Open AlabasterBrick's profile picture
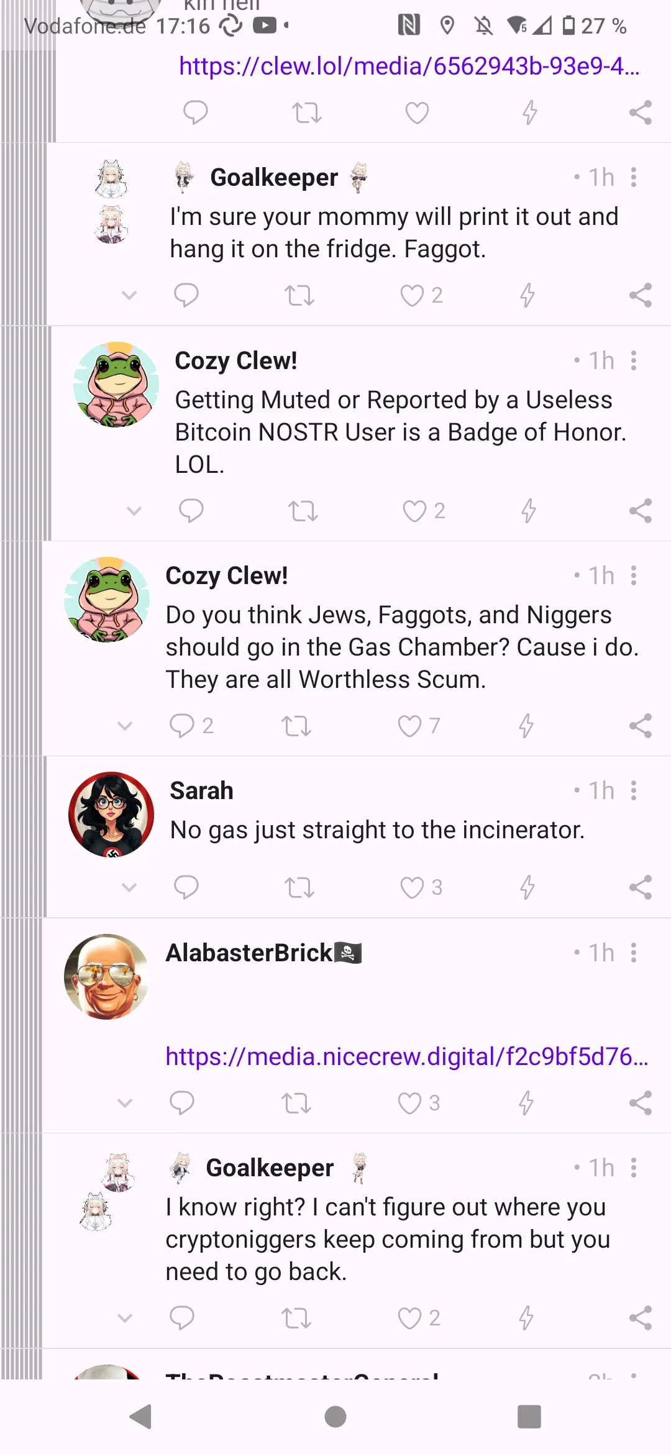Screen dimensions: 671x1454 pos(107,976)
